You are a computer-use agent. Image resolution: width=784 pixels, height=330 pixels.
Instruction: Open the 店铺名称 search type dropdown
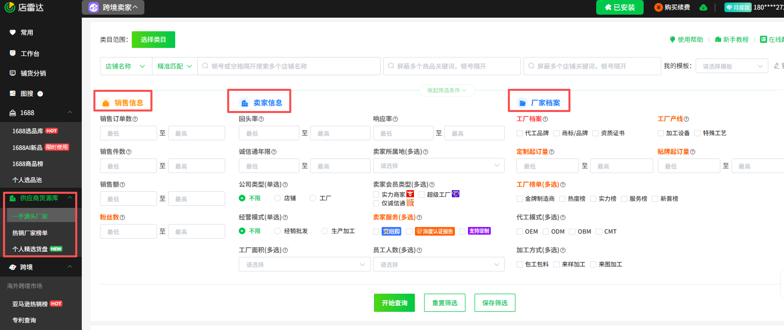(126, 66)
